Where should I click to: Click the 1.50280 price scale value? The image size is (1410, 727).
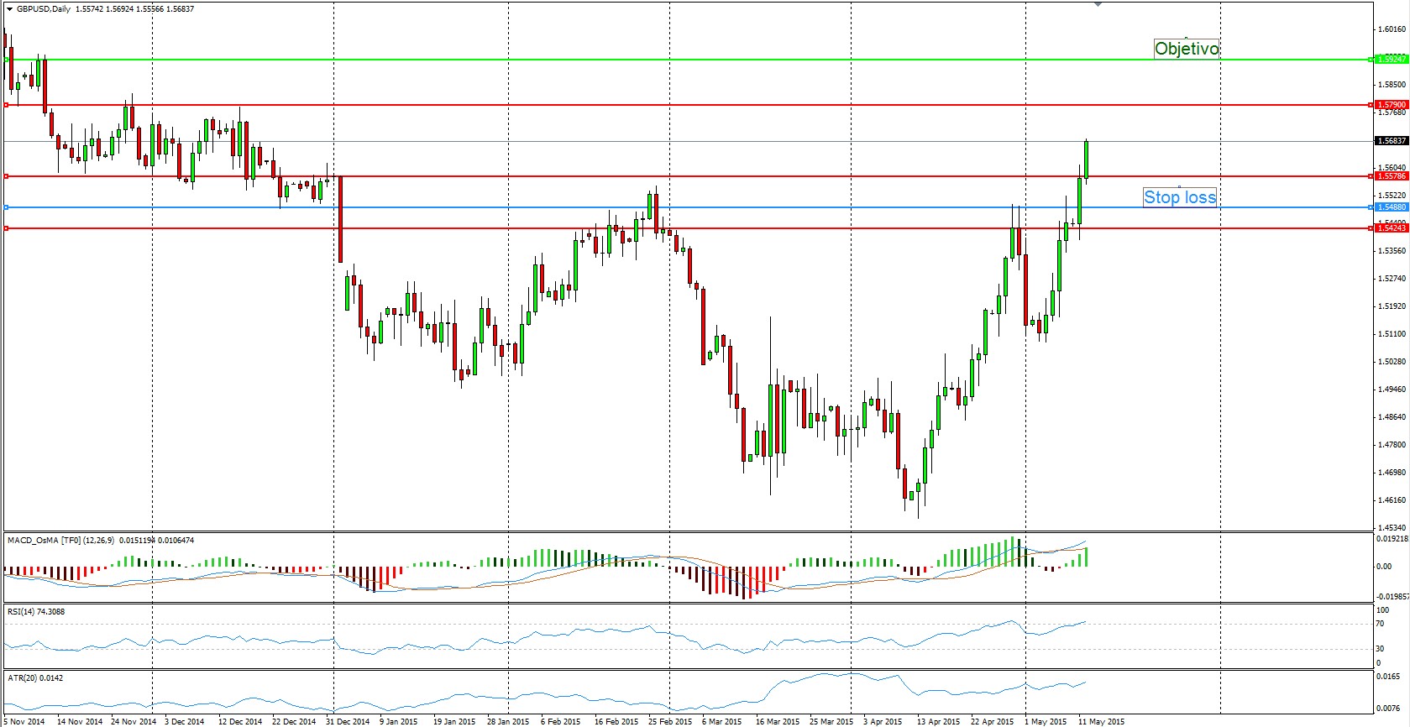tap(1392, 362)
